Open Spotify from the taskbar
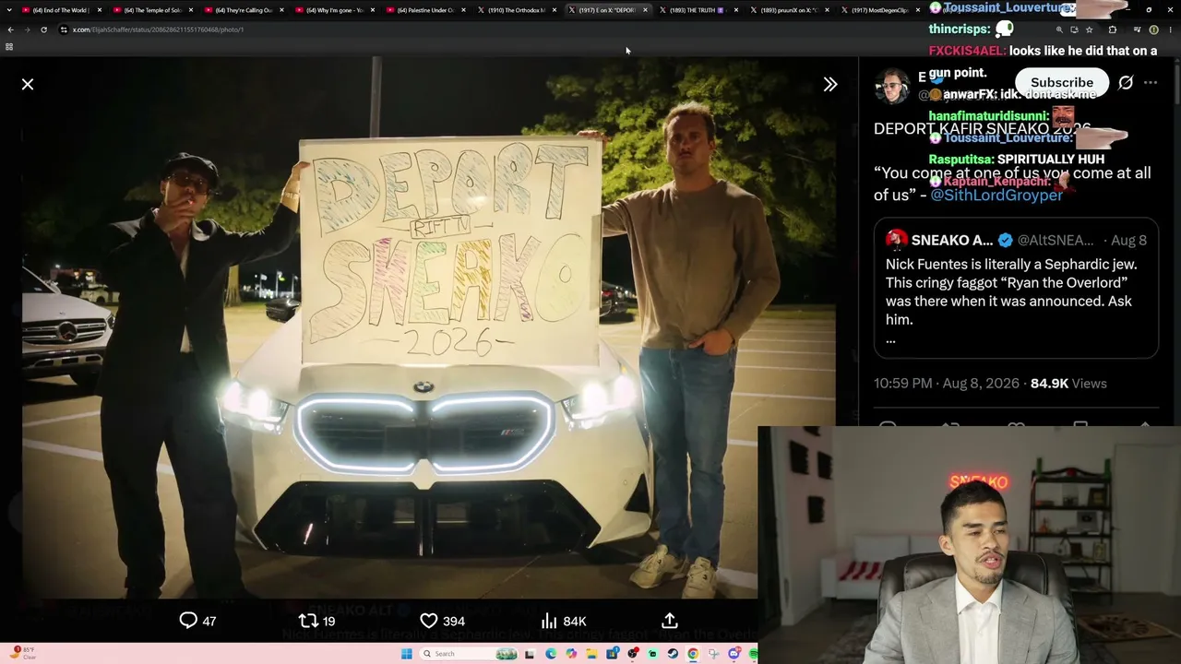1181x664 pixels. 753,654
